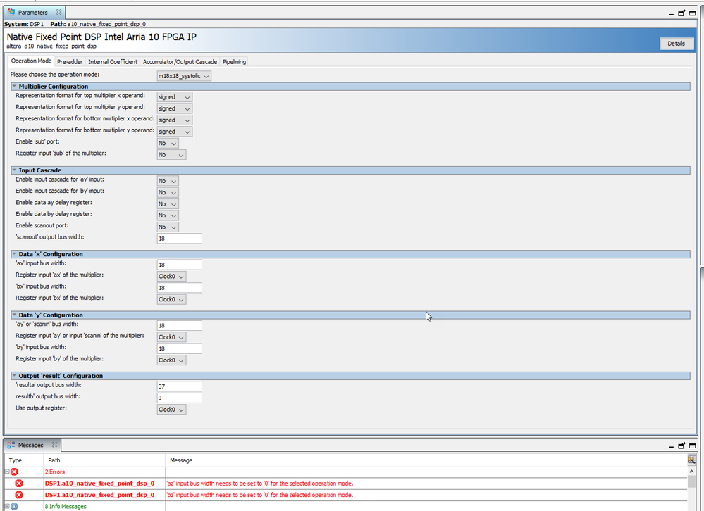Screen dimensions: 704x511
Task: Open Enable data ay delay register dropdown
Action: click(168, 204)
